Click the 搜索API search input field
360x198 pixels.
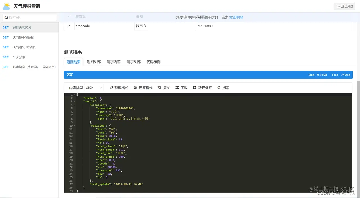pyautogui.click(x=29, y=17)
